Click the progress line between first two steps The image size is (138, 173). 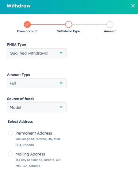coord(48,24)
